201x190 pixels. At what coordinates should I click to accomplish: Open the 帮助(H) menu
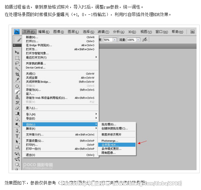(x=177, y=32)
